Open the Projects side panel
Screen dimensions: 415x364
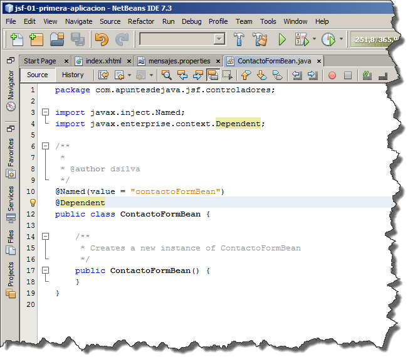click(11, 281)
